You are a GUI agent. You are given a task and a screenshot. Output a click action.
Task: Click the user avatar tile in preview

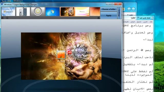(61, 55)
